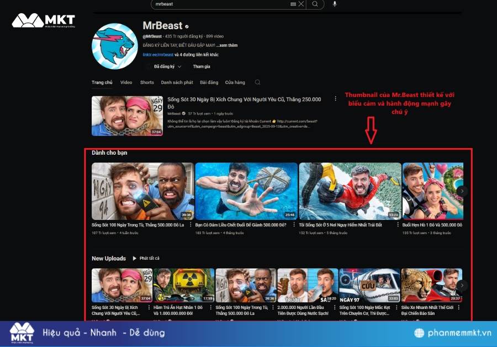Open the Cửa hàng tab
497x347 pixels.
click(x=235, y=82)
